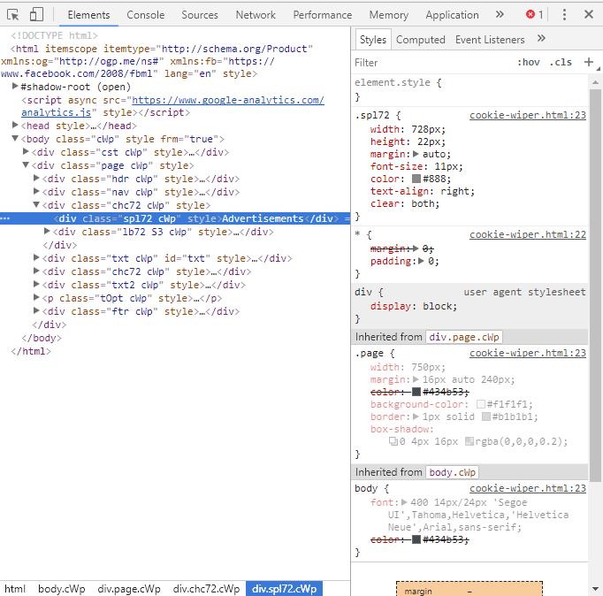Select the Computed sidebar tab
603x596 pixels.
[420, 40]
